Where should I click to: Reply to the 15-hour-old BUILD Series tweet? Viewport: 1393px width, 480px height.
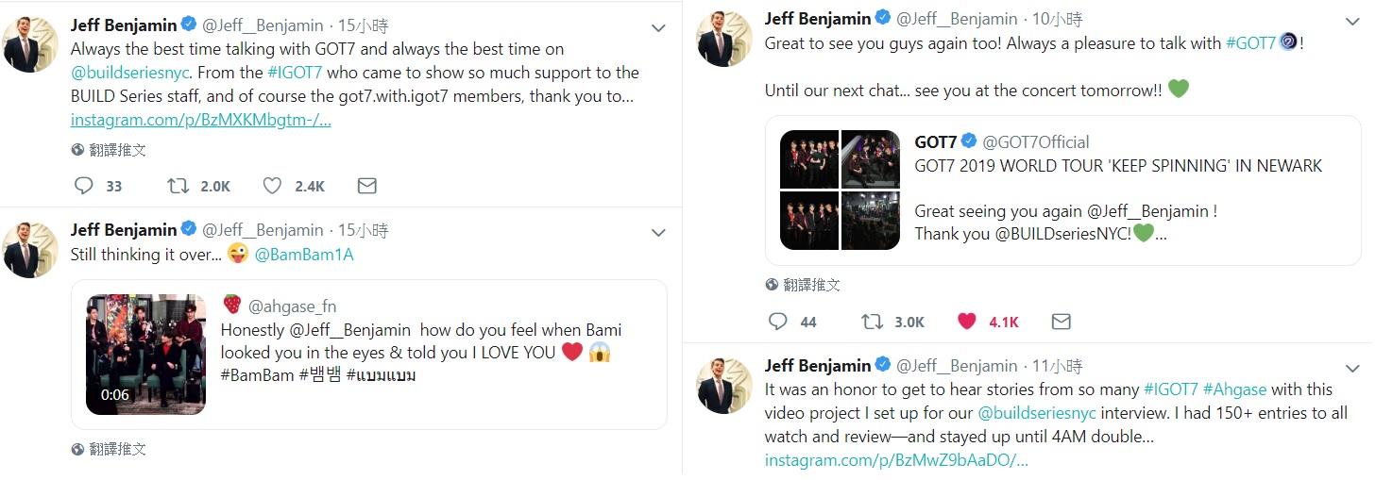(83, 186)
